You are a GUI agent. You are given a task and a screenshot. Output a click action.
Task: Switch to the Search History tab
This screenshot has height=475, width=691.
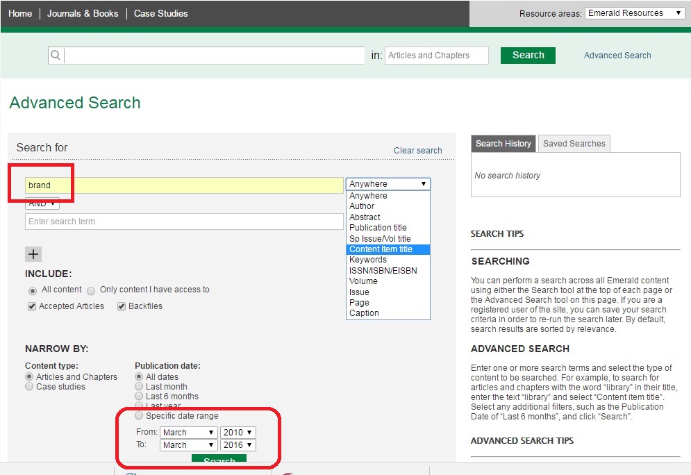coord(503,144)
